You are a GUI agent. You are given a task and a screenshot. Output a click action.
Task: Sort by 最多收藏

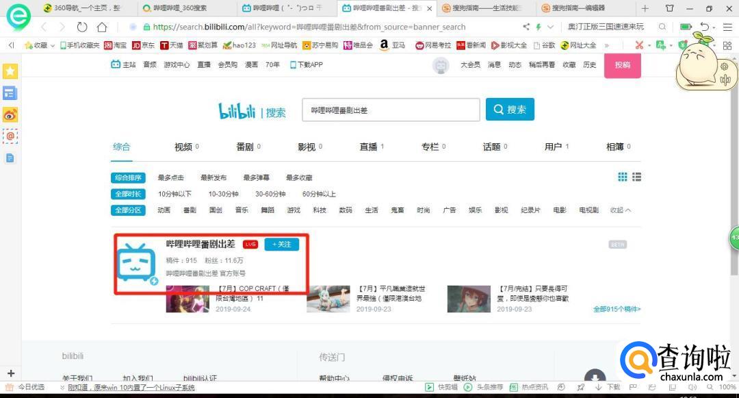click(x=299, y=178)
